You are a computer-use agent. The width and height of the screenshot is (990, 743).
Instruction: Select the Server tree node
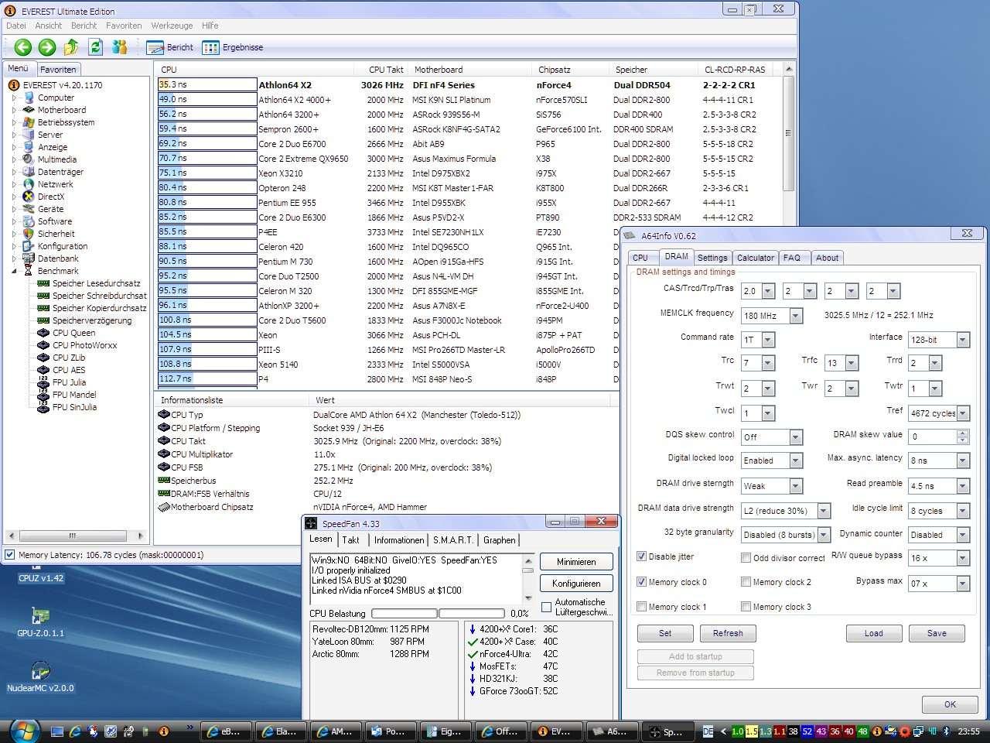[x=50, y=135]
